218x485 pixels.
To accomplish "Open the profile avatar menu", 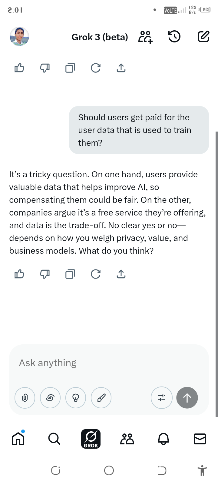I will pyautogui.click(x=19, y=36).
